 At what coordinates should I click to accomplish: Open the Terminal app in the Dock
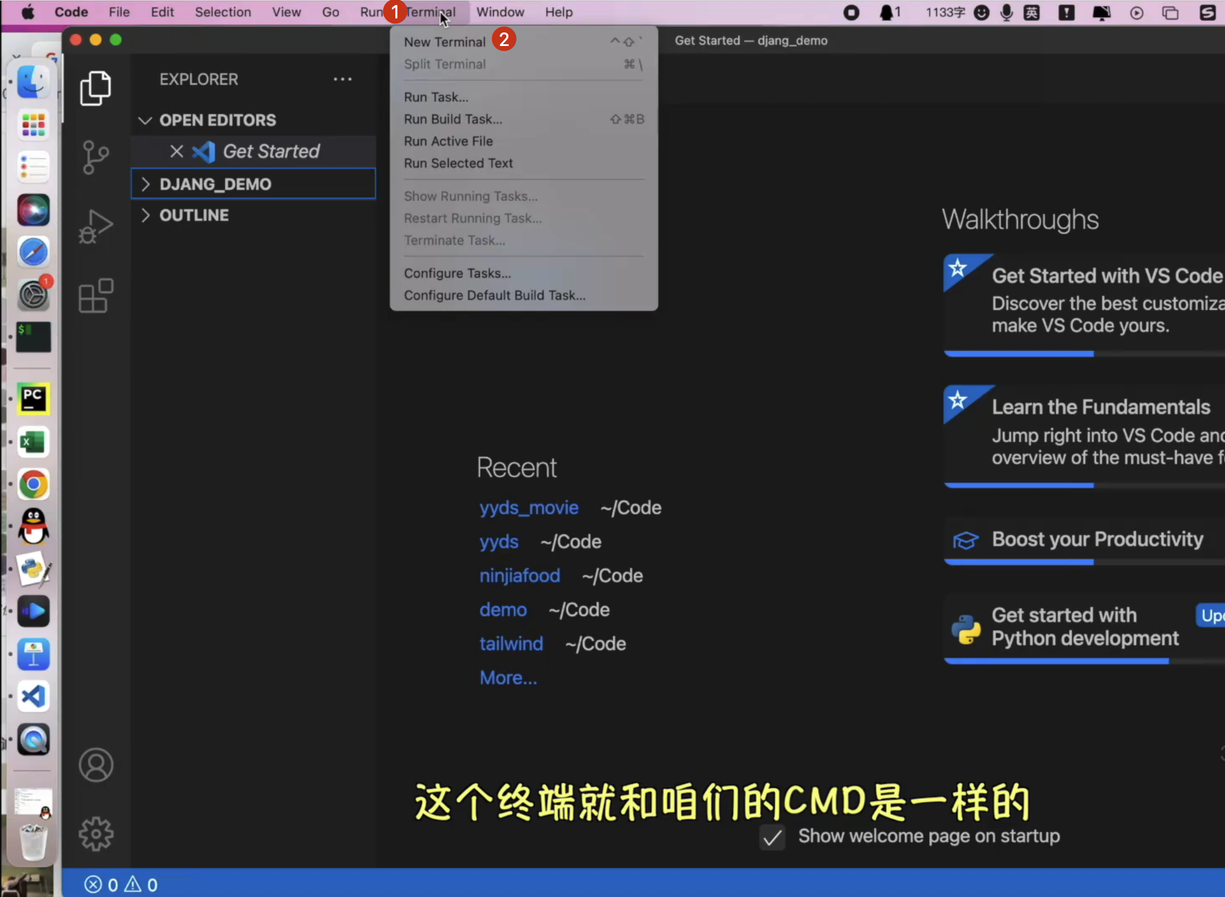33,337
